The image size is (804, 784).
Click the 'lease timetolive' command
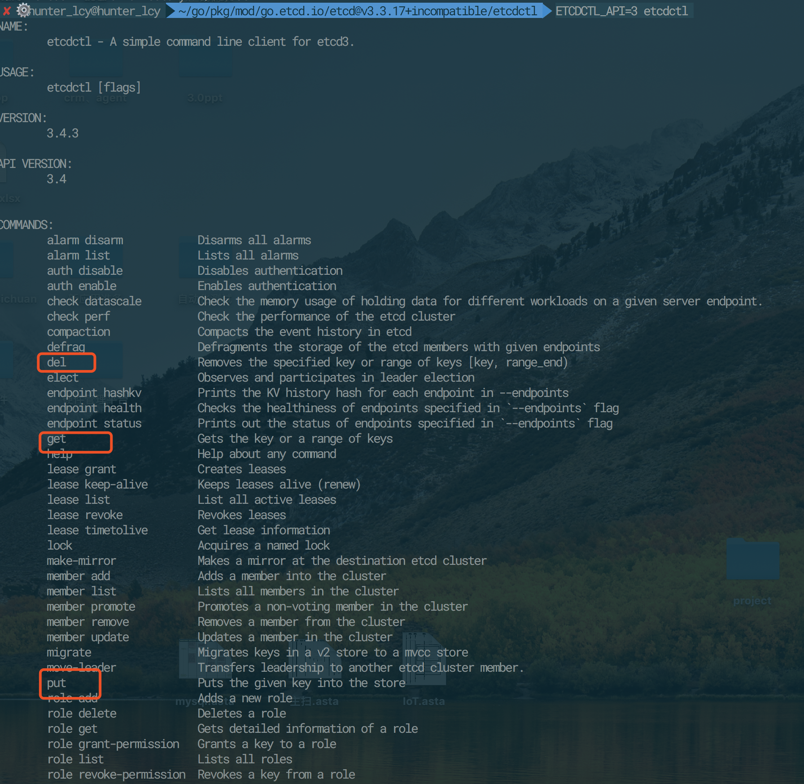click(97, 530)
